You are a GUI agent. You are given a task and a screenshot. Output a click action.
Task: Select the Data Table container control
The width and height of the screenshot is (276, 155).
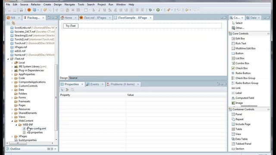point(240,139)
